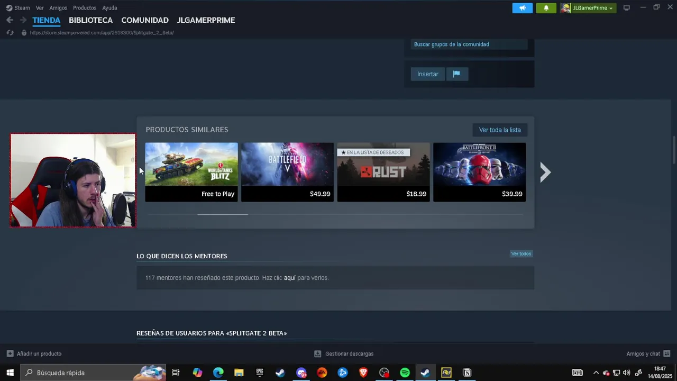Click the padlock icon beside the URL
This screenshot has width=677, height=381.
point(24,33)
